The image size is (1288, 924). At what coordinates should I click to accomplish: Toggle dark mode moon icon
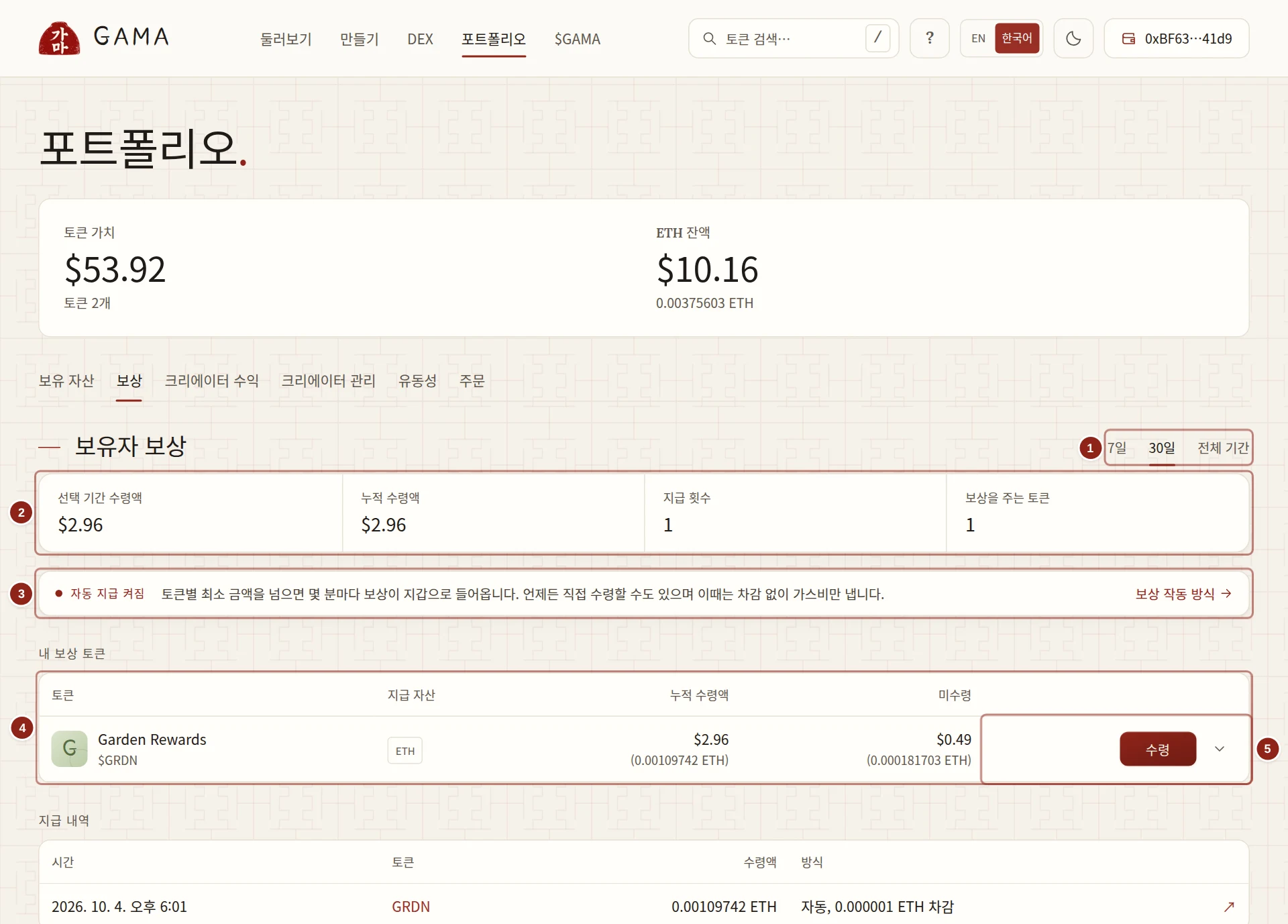tap(1073, 38)
